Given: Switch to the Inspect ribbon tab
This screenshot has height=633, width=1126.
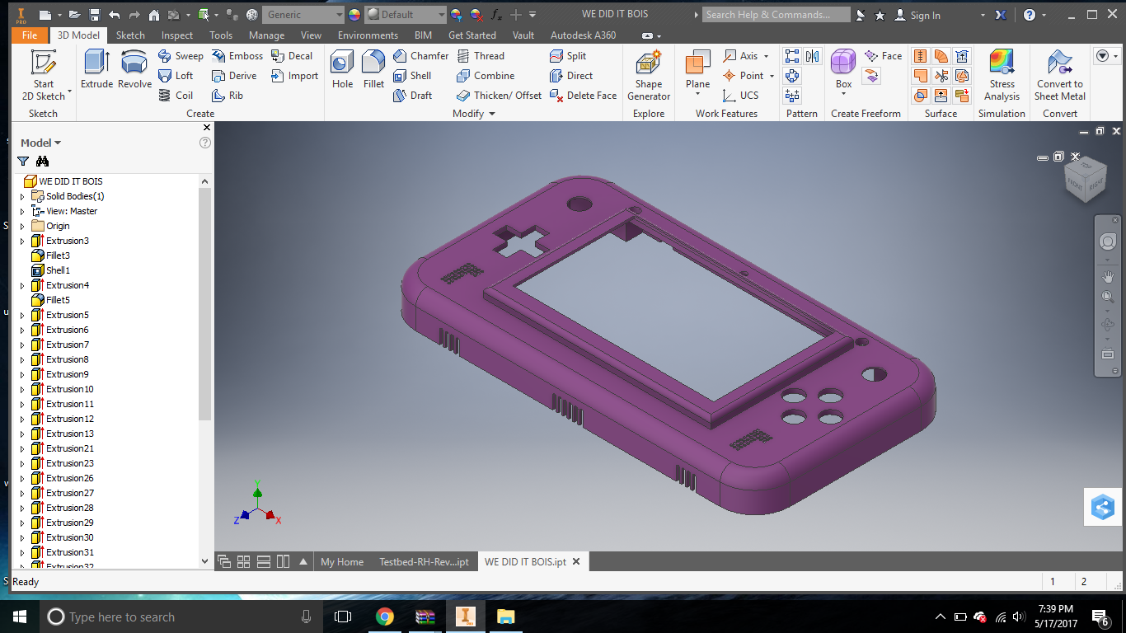Looking at the screenshot, I should tap(177, 35).
